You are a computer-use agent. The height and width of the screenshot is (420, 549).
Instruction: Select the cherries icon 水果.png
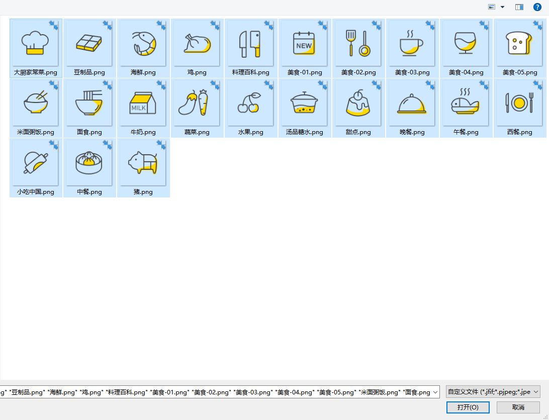[250, 104]
